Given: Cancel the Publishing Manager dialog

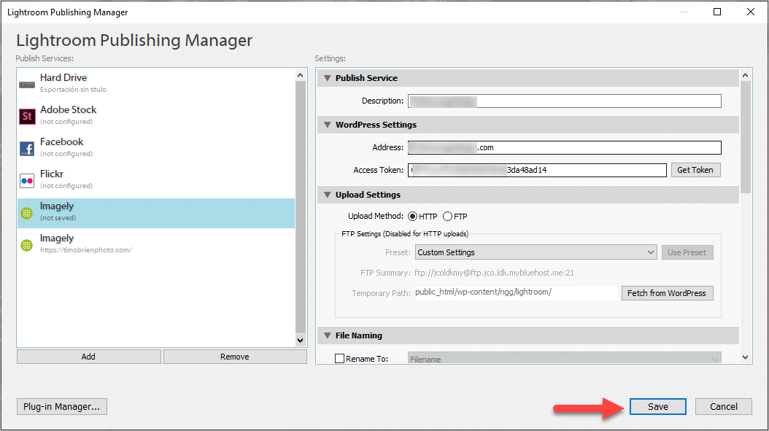Looking at the screenshot, I should (x=723, y=406).
